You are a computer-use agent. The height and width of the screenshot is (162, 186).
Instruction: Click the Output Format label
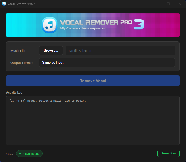pos(22,63)
